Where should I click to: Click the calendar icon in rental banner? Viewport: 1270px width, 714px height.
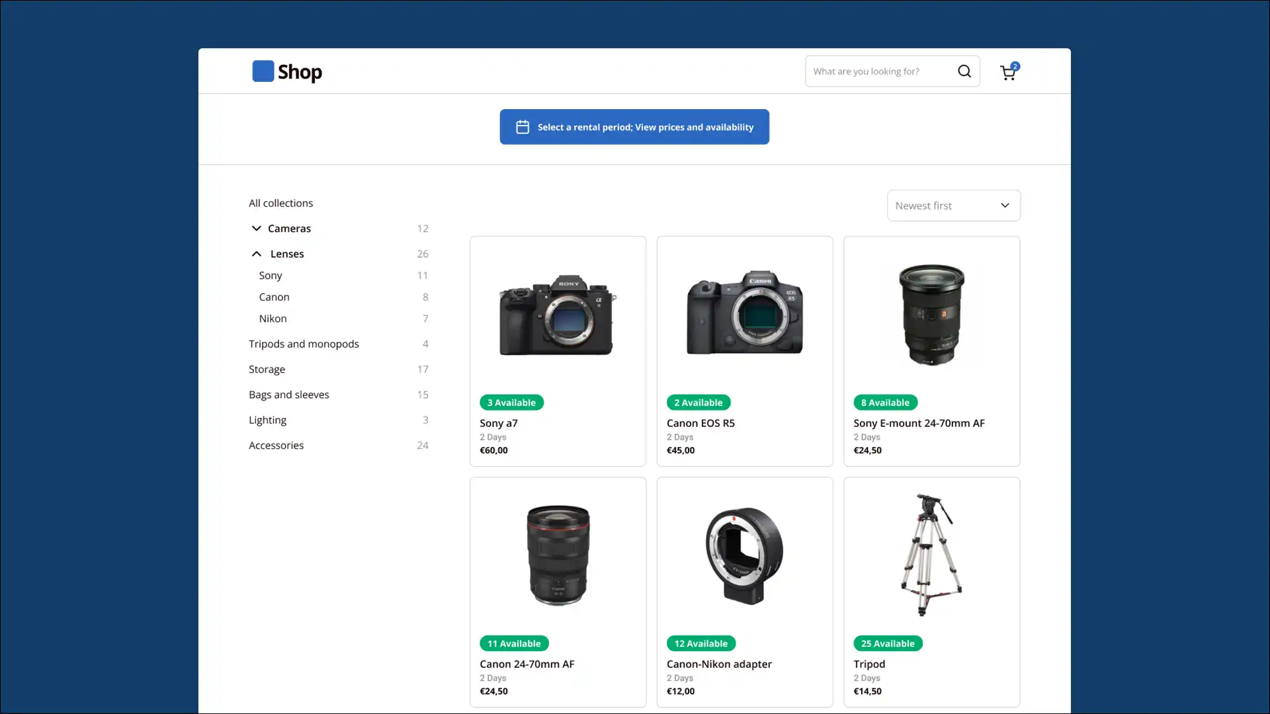point(523,127)
